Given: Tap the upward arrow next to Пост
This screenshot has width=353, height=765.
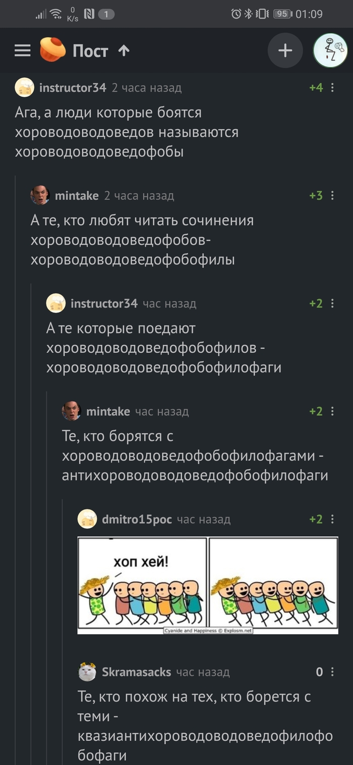Looking at the screenshot, I should [123, 50].
